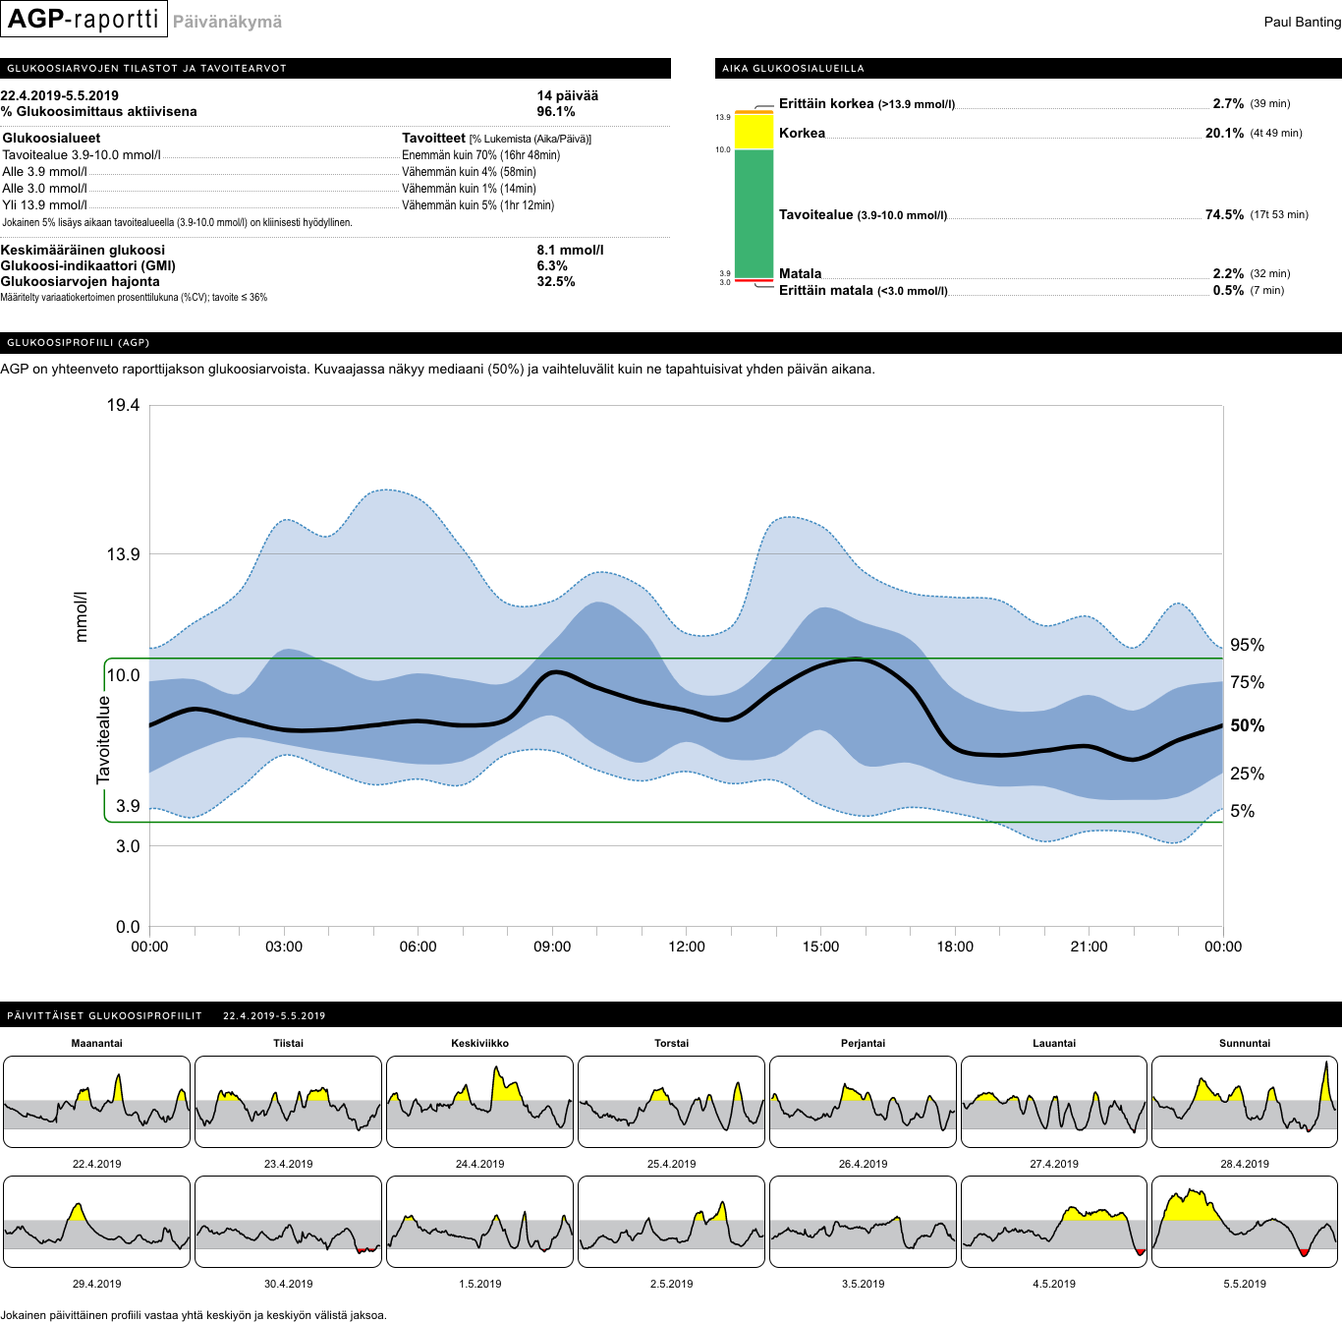Image resolution: width=1342 pixels, height=1322 pixels.
Task: Click the orange Erittäin korkea bar segment
Action: pos(752,113)
